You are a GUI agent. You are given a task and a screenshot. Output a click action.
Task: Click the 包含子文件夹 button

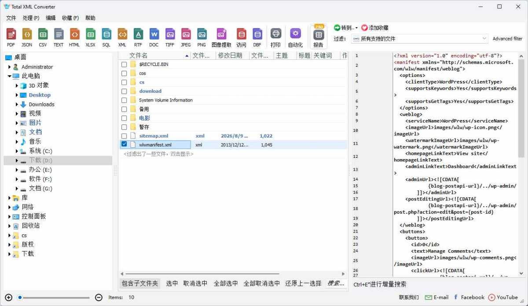140,284
